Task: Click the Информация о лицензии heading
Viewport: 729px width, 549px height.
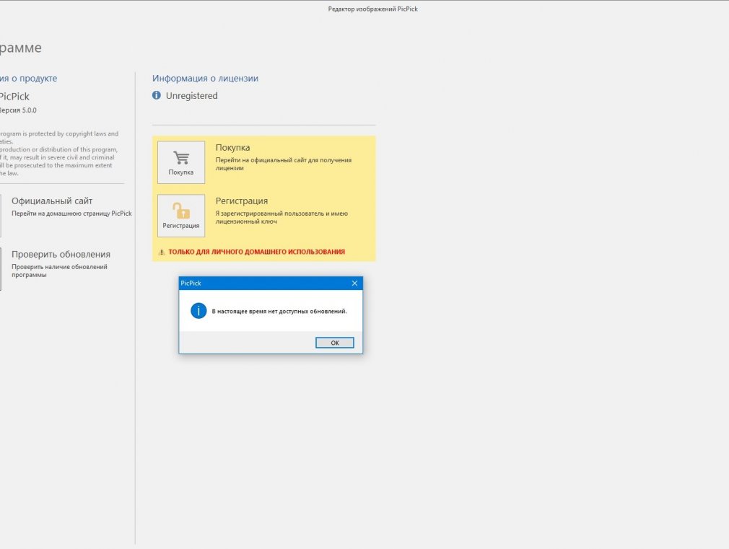Action: 205,78
